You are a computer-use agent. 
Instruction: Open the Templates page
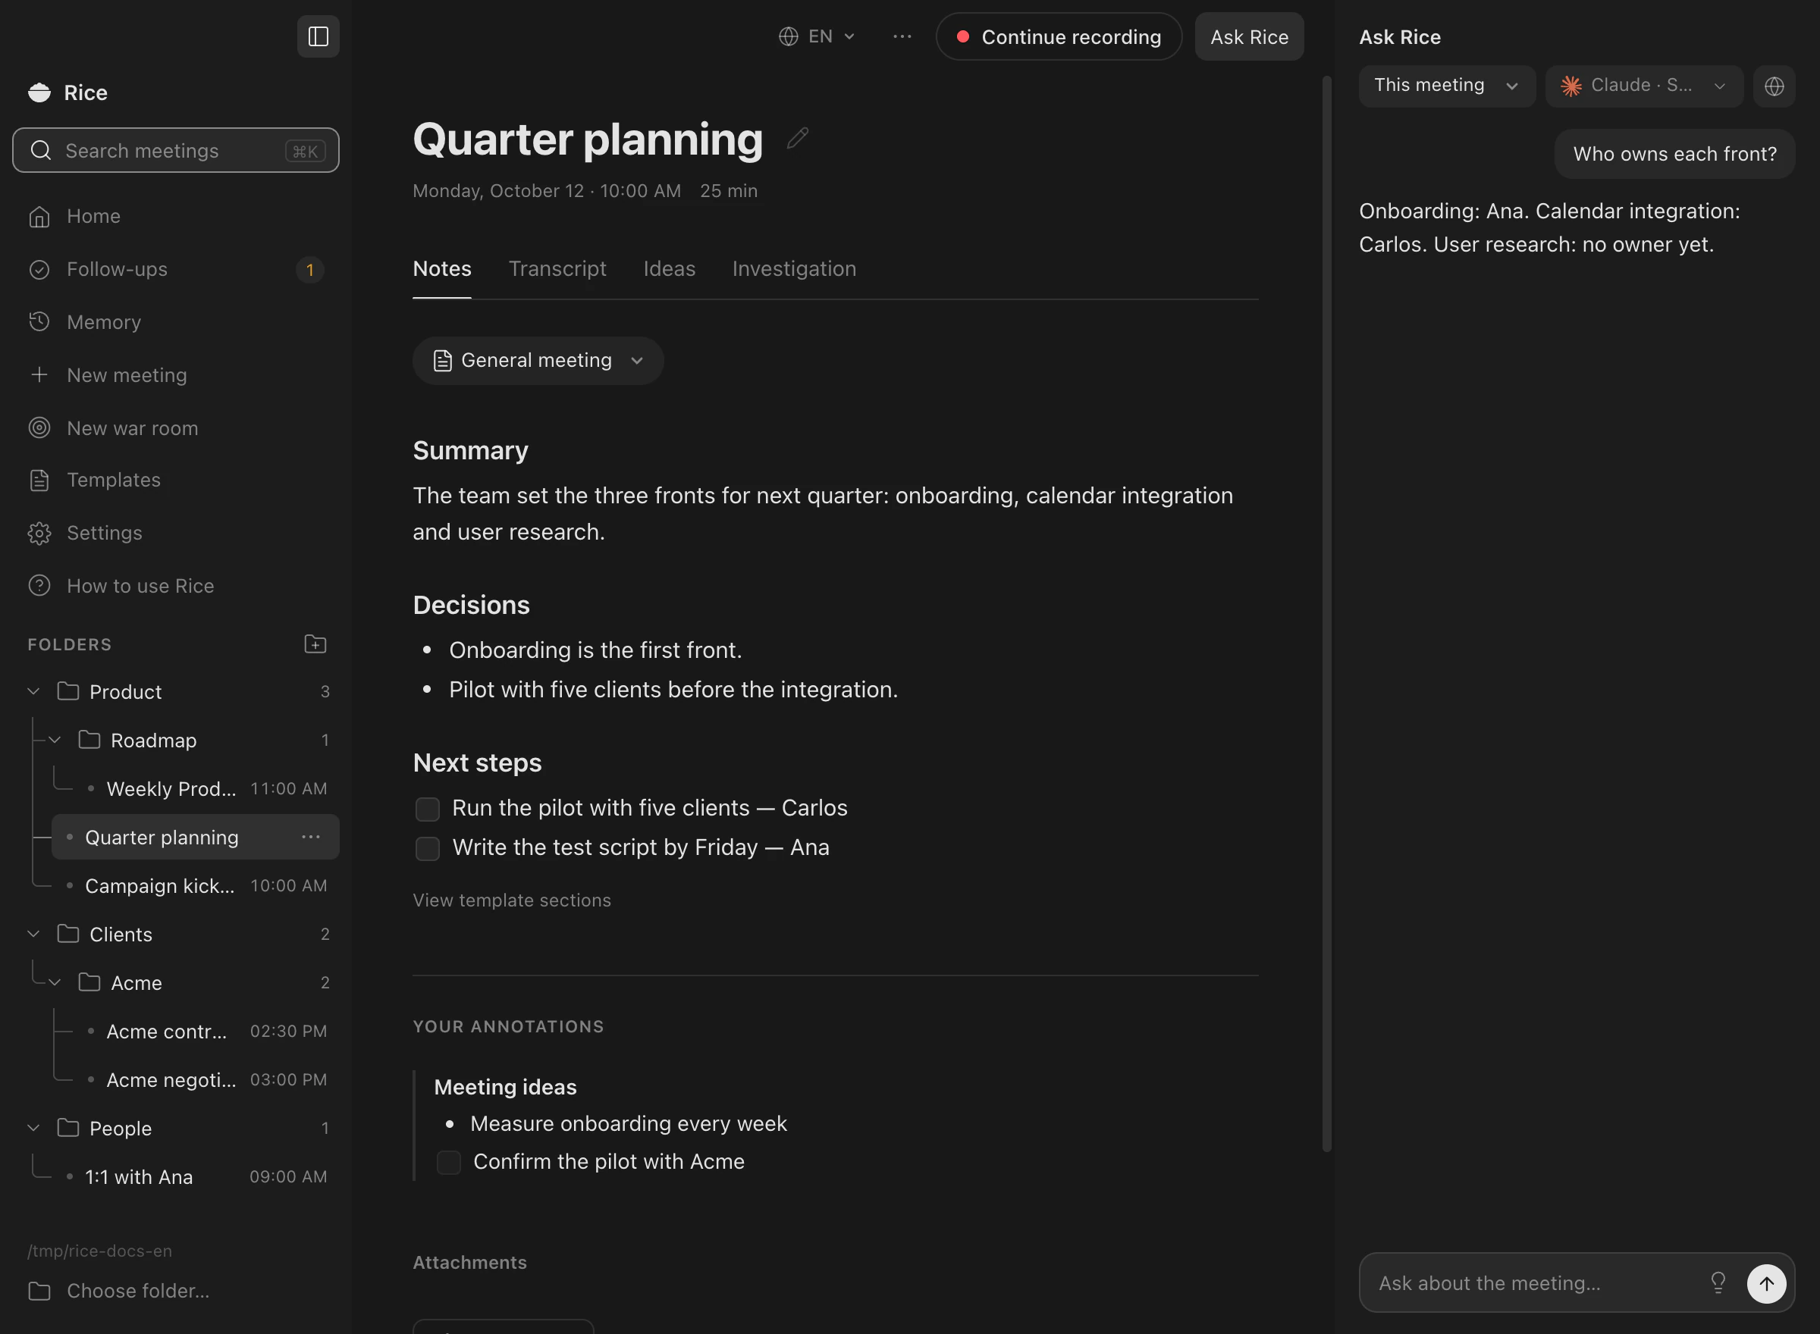(175, 480)
